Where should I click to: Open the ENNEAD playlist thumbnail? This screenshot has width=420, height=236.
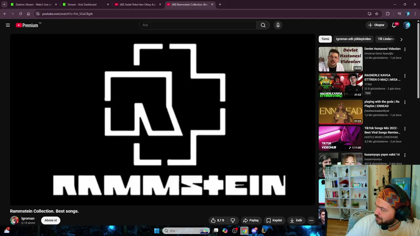(x=341, y=112)
